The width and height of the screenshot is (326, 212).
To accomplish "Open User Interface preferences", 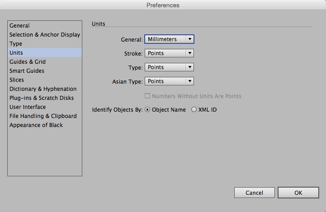I will point(28,107).
